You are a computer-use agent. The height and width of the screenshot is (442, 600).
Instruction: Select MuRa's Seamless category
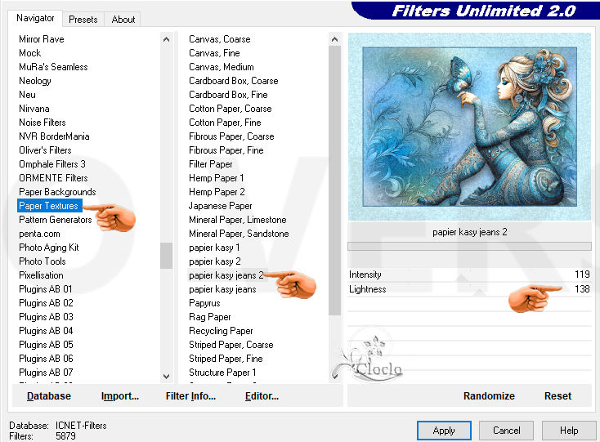(x=53, y=67)
